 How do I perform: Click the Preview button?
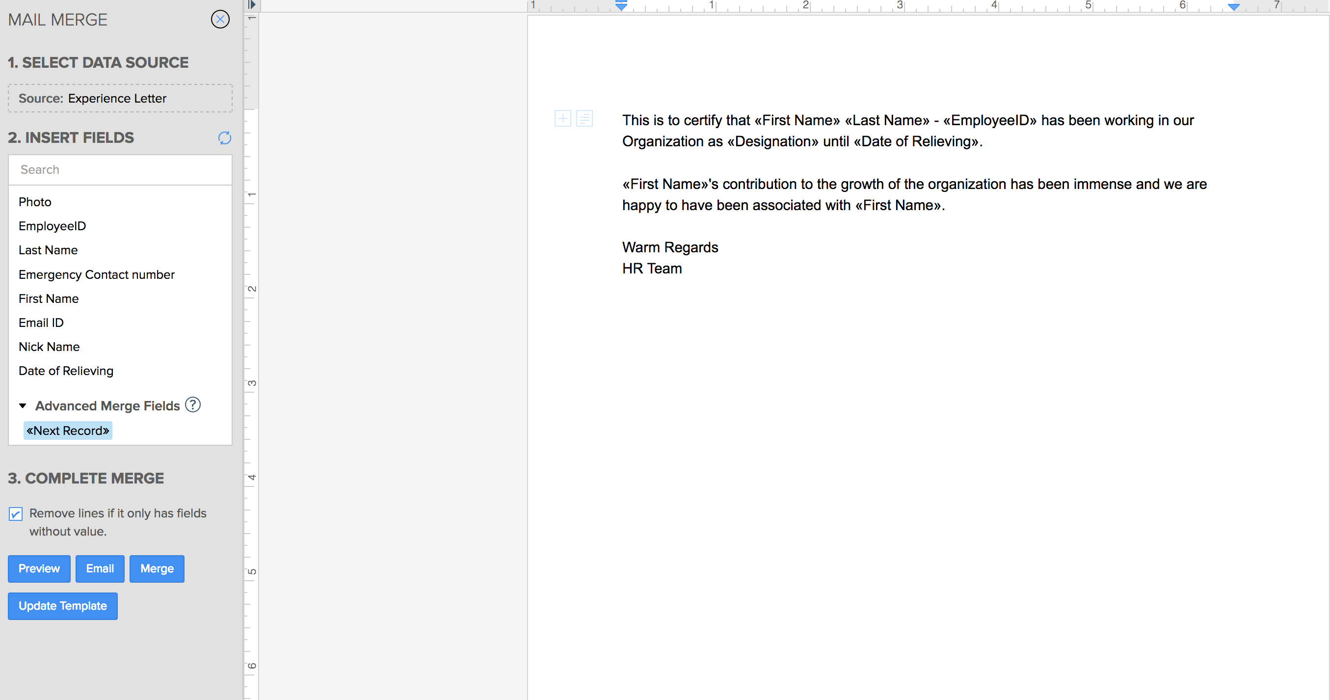(x=39, y=568)
